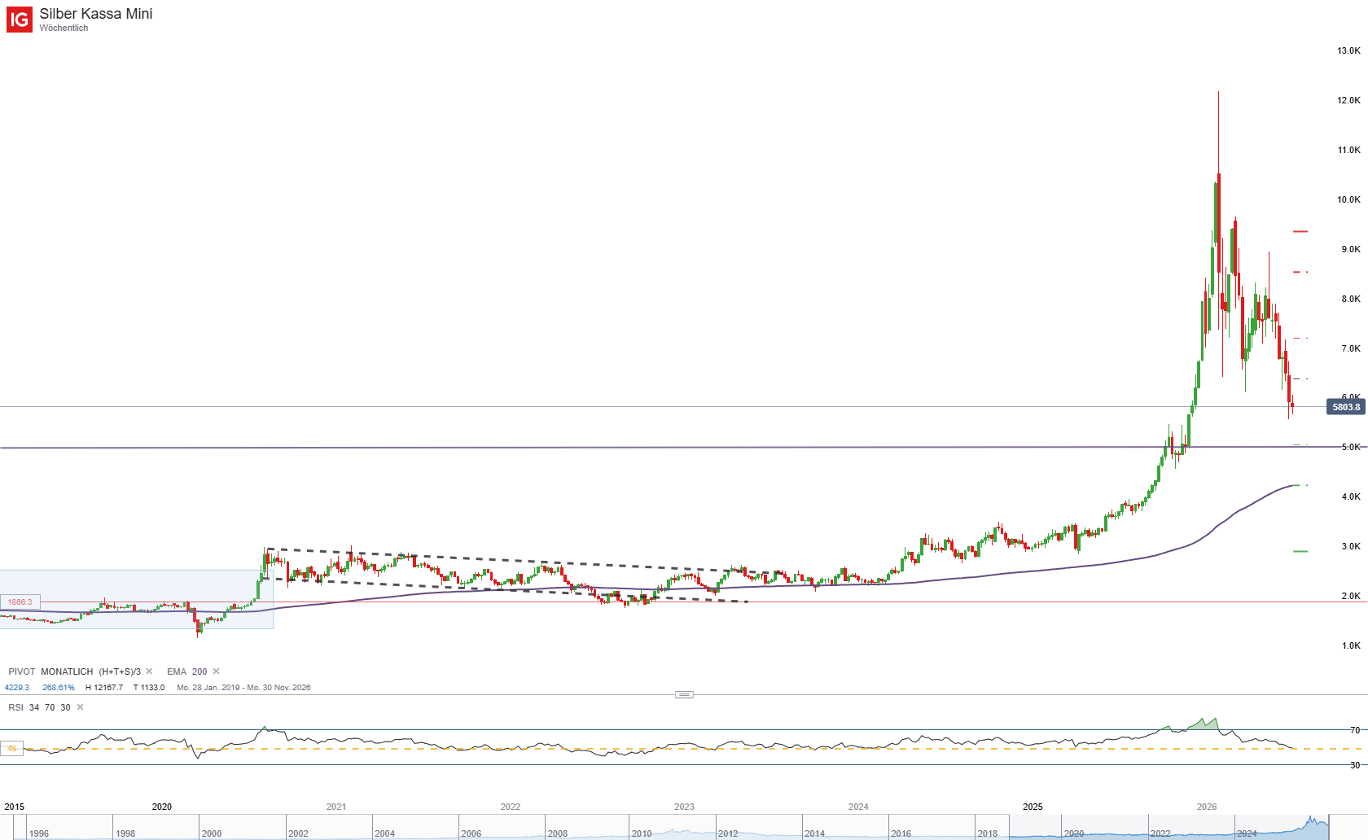This screenshot has height=840, width=1368.
Task: Click the Wöchentlich timeframe label
Action: [64, 28]
